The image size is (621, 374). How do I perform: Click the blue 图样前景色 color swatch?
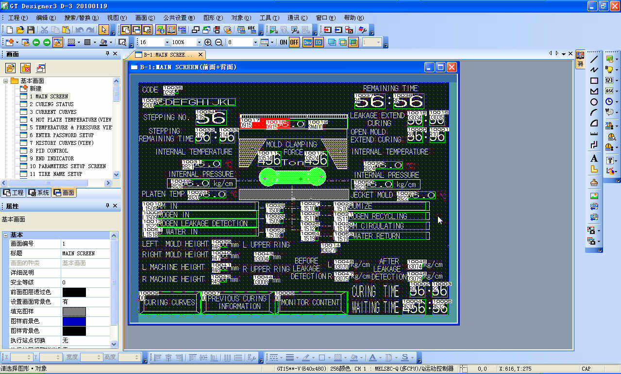tap(74, 321)
